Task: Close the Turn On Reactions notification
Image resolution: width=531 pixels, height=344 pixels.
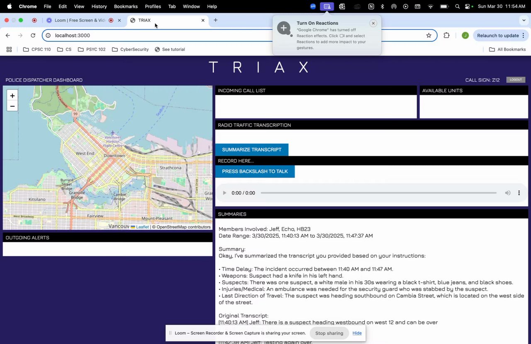Action: pyautogui.click(x=373, y=23)
